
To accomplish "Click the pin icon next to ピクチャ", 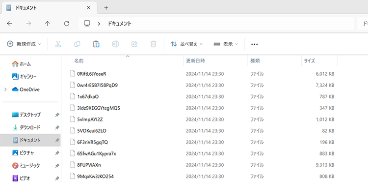I will [57, 153].
